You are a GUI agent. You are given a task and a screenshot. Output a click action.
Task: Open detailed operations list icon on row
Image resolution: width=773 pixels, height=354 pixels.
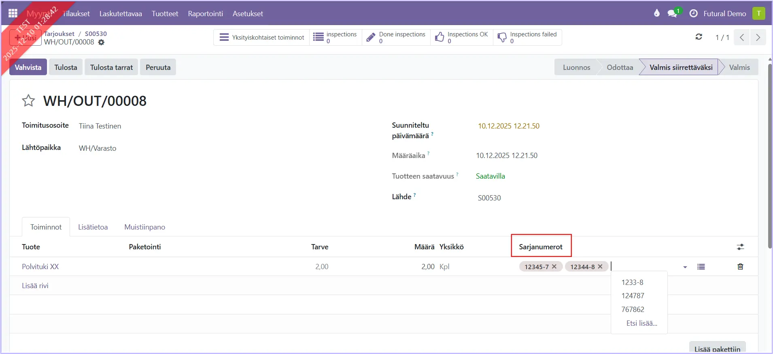[701, 267]
